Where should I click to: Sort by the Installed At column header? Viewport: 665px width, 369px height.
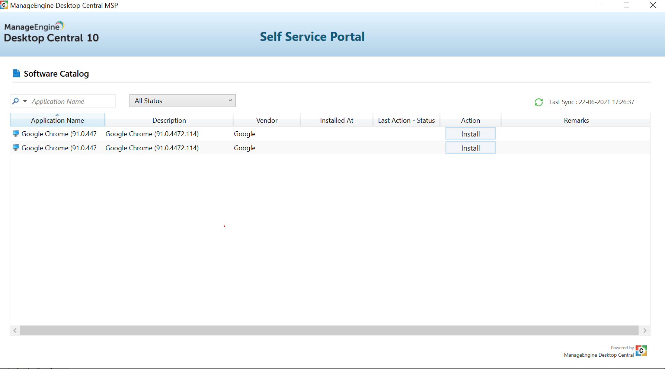tap(336, 120)
